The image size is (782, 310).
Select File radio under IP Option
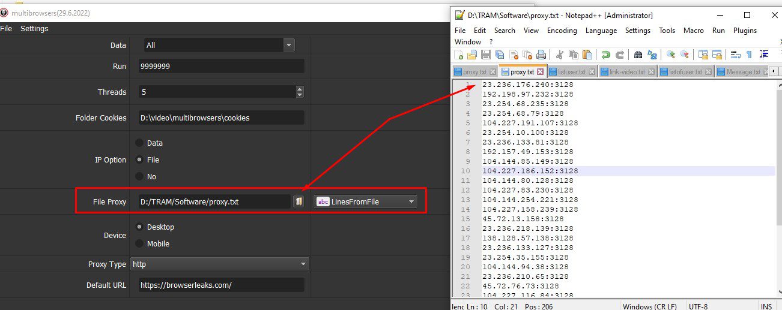pyautogui.click(x=139, y=160)
